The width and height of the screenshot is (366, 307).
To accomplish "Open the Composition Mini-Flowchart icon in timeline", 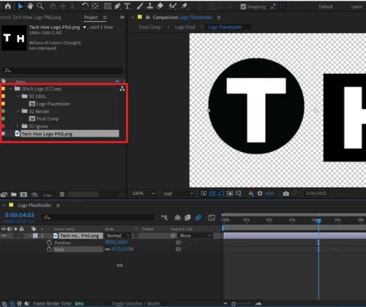I will tap(165, 218).
